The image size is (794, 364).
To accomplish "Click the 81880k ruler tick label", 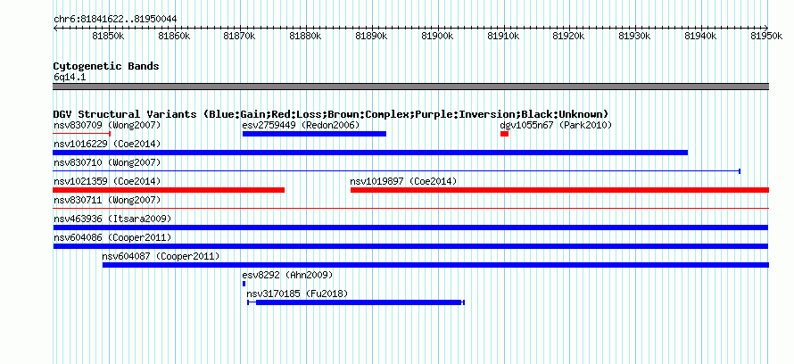I will (307, 36).
